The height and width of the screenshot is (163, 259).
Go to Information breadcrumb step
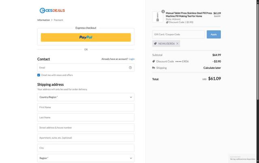(43, 20)
